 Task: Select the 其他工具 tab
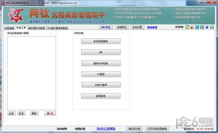21,28
